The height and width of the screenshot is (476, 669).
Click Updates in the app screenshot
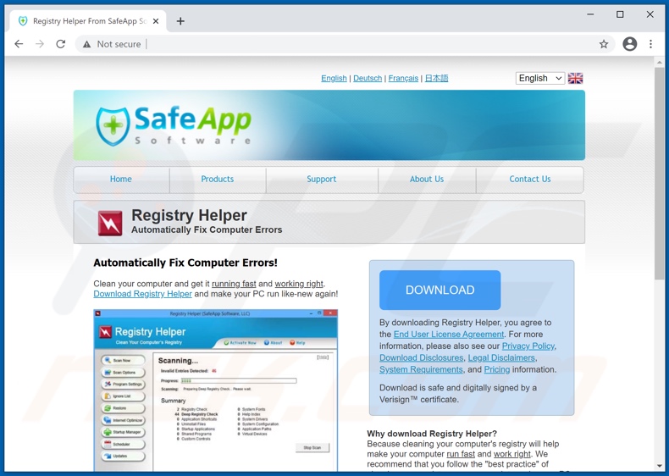(123, 456)
